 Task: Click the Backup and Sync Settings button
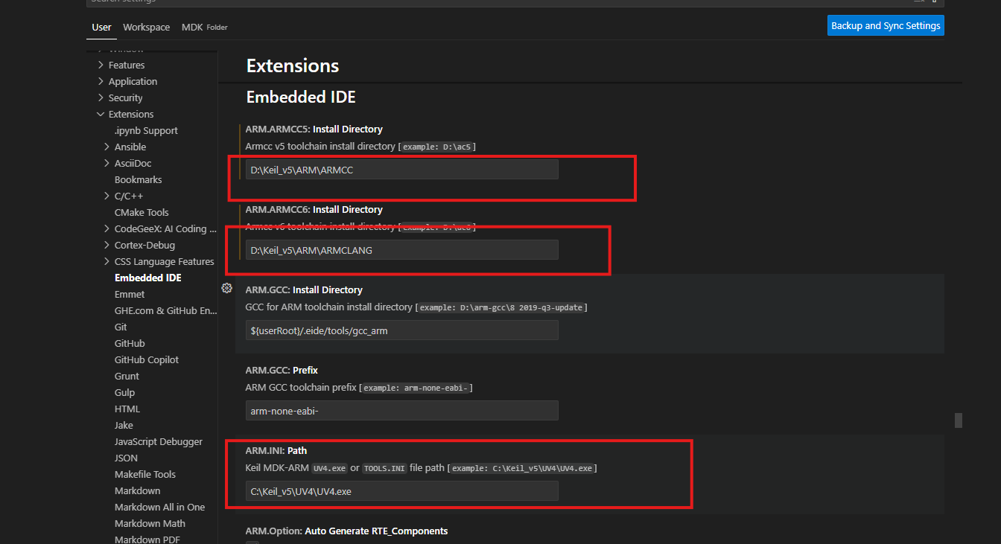pos(886,25)
